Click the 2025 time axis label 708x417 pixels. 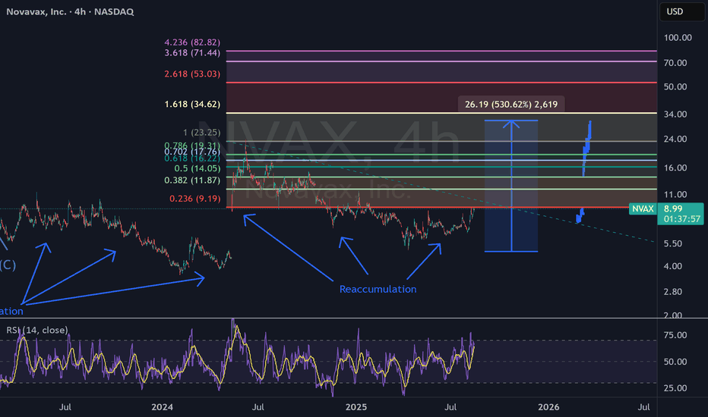(356, 407)
